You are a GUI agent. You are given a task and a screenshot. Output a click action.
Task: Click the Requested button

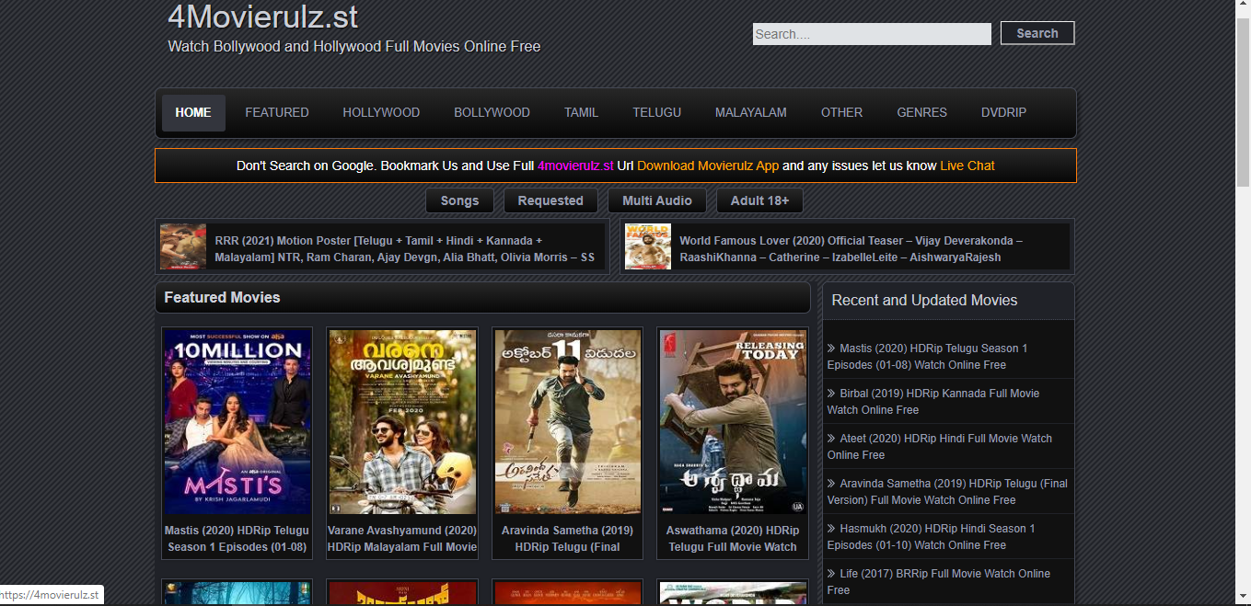550,200
